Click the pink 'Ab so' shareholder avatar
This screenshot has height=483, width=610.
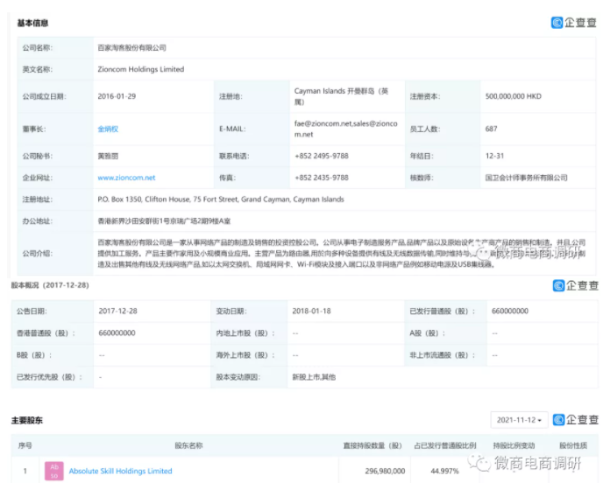(54, 471)
